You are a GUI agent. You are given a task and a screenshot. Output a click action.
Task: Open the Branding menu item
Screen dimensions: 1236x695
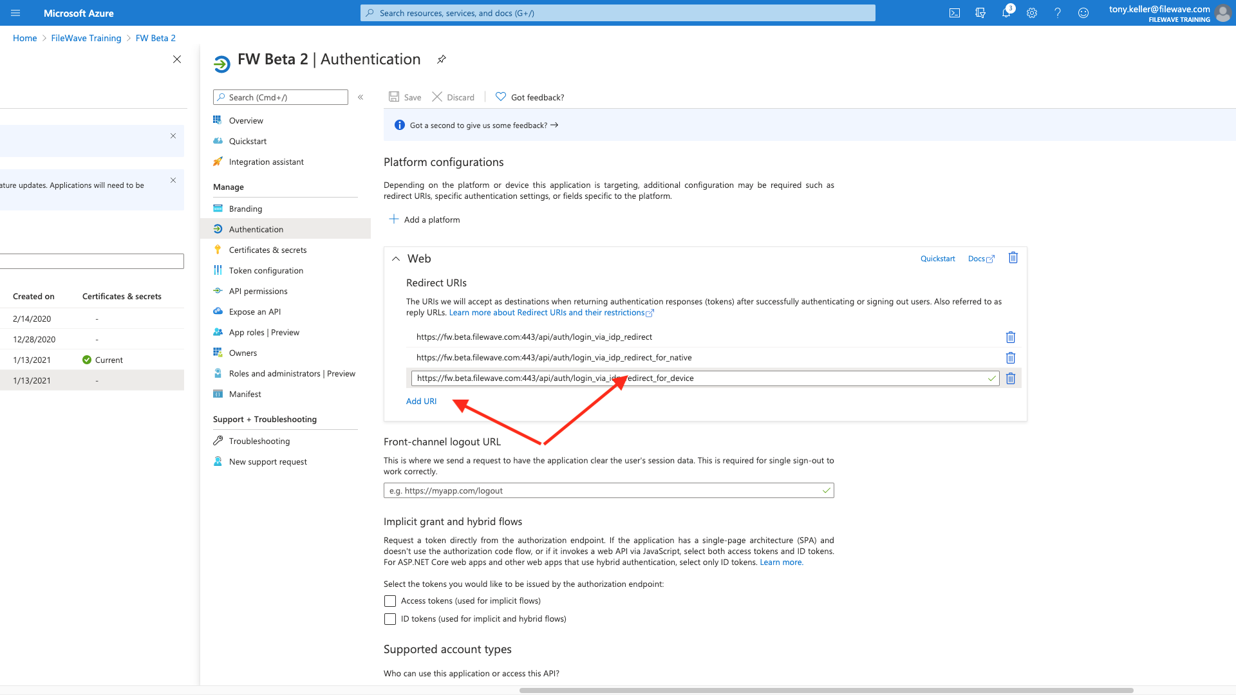[245, 208]
